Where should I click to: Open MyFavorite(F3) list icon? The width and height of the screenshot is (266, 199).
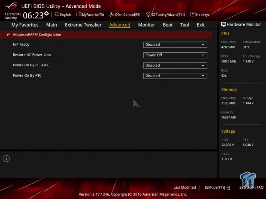[79, 15]
